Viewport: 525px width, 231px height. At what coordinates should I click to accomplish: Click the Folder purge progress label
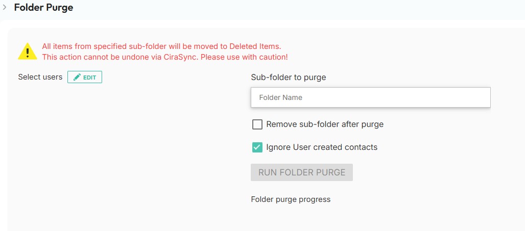point(291,199)
